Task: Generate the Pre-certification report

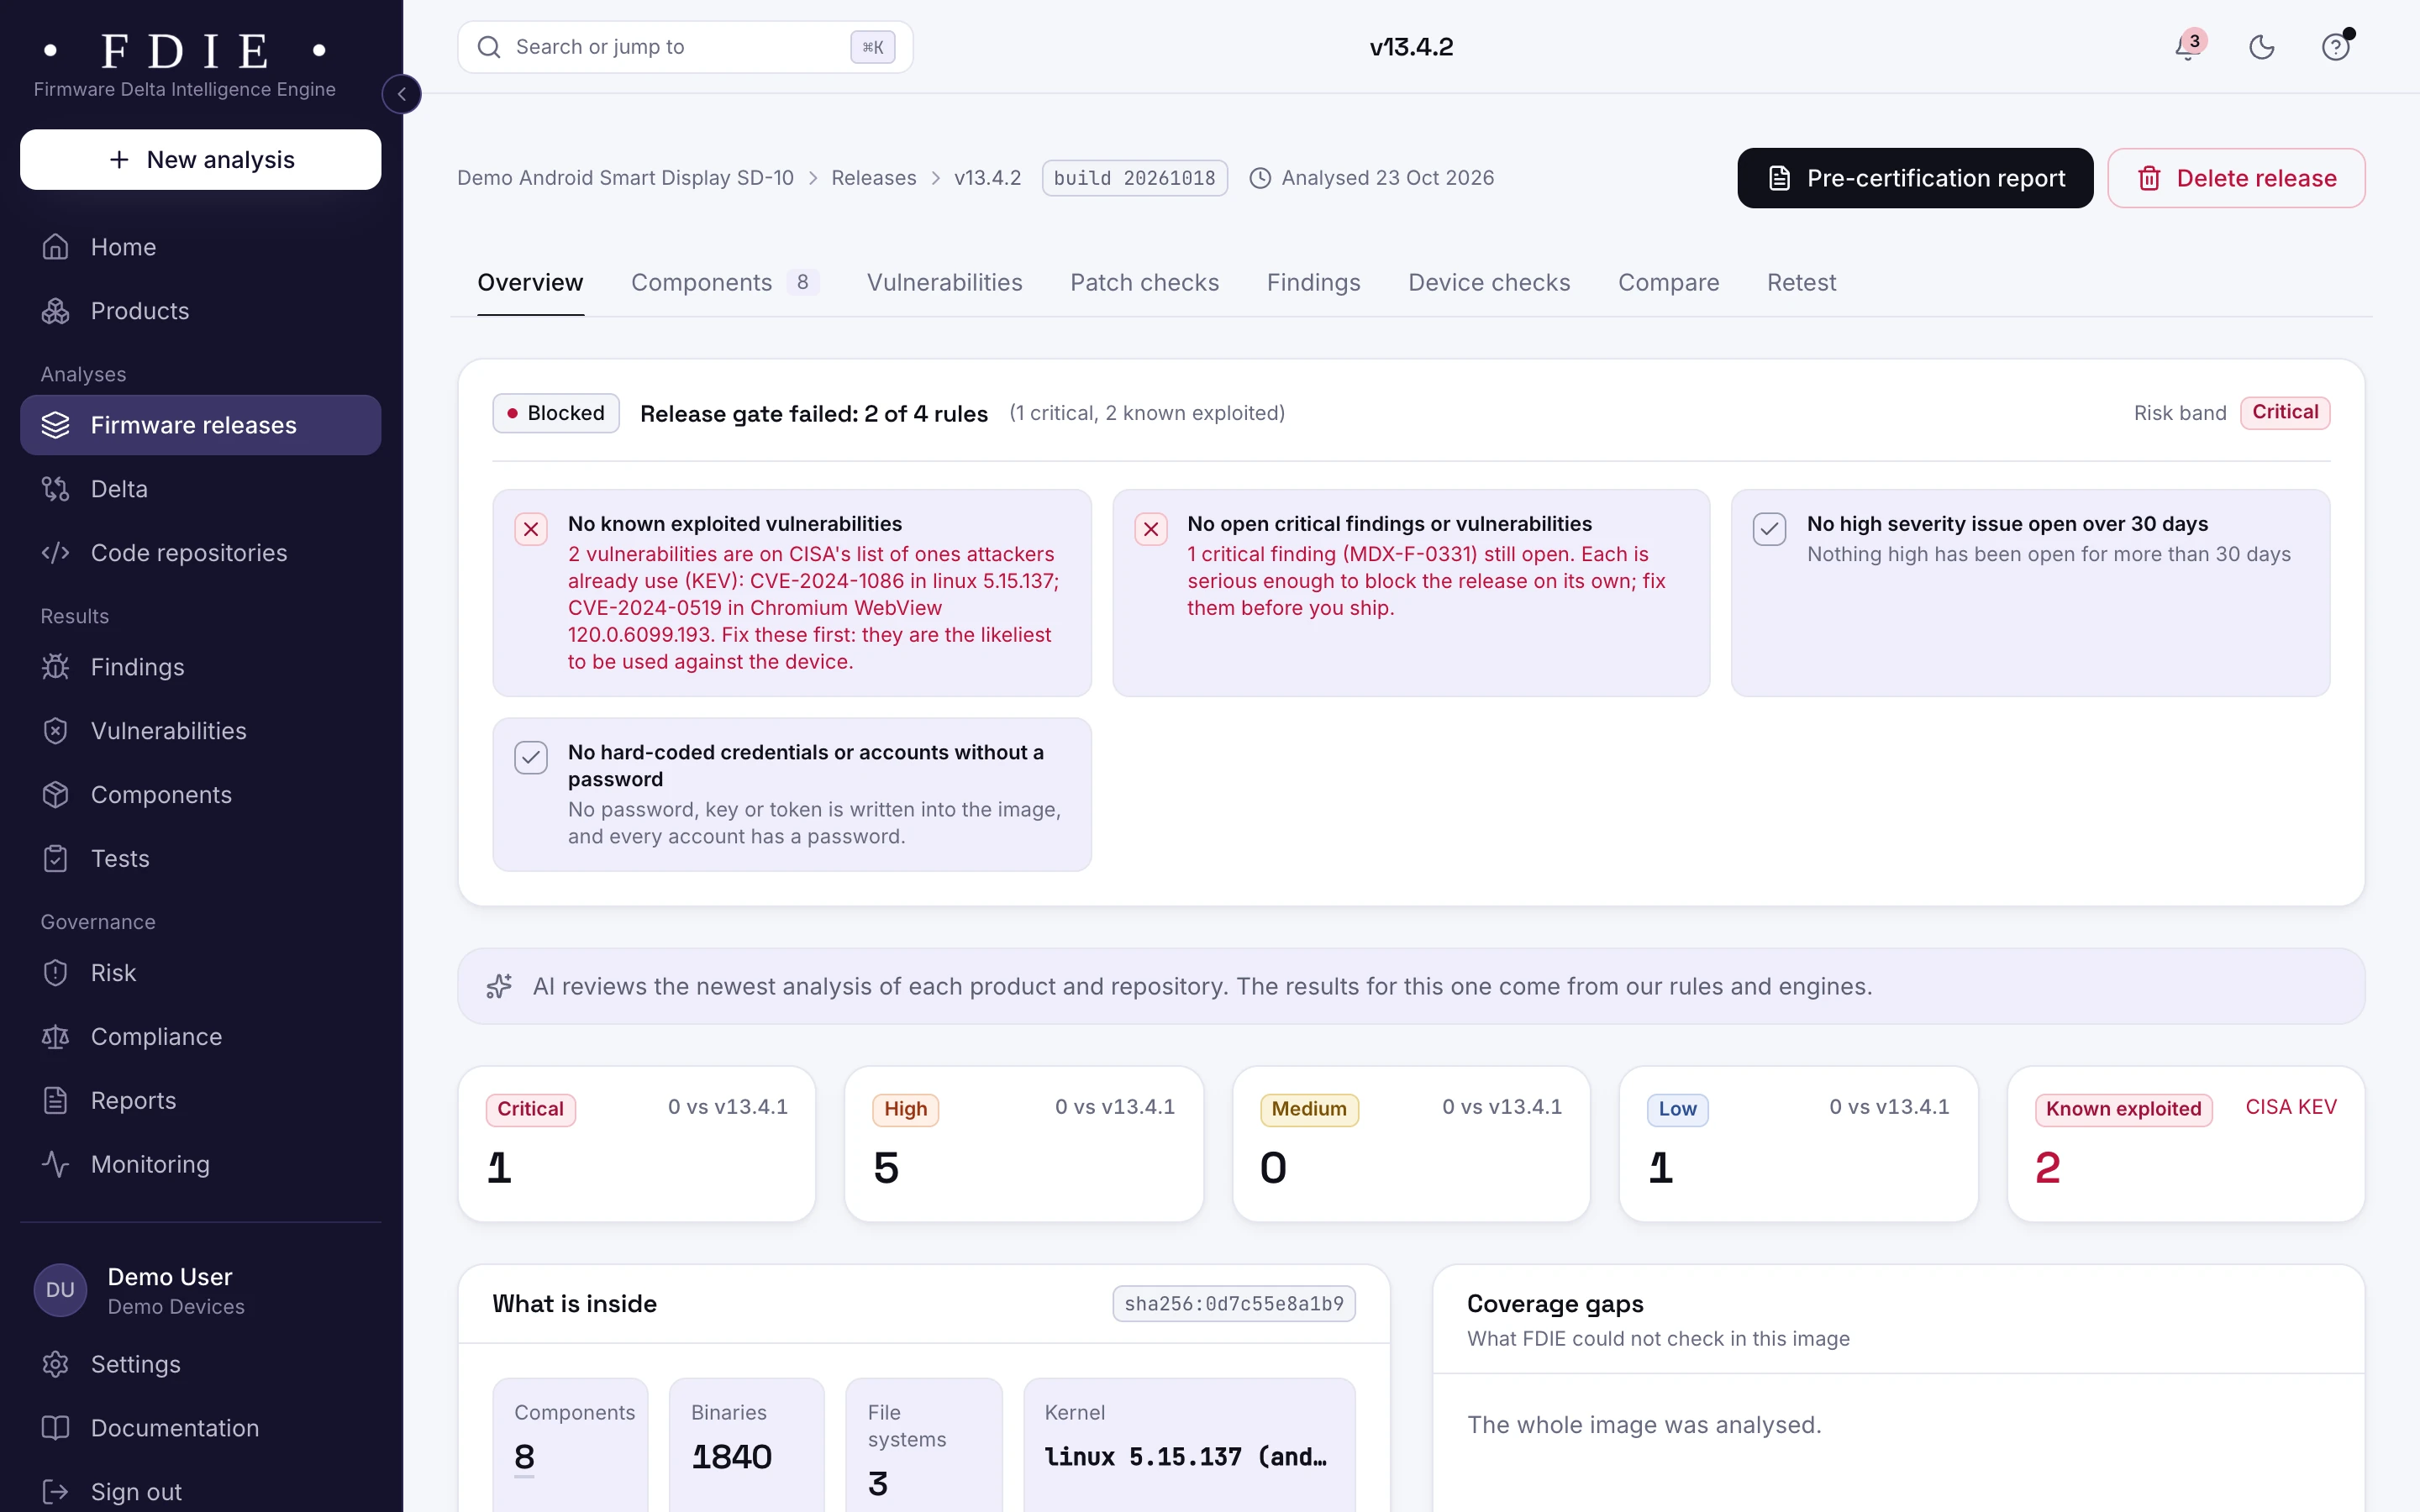Action: [1915, 178]
